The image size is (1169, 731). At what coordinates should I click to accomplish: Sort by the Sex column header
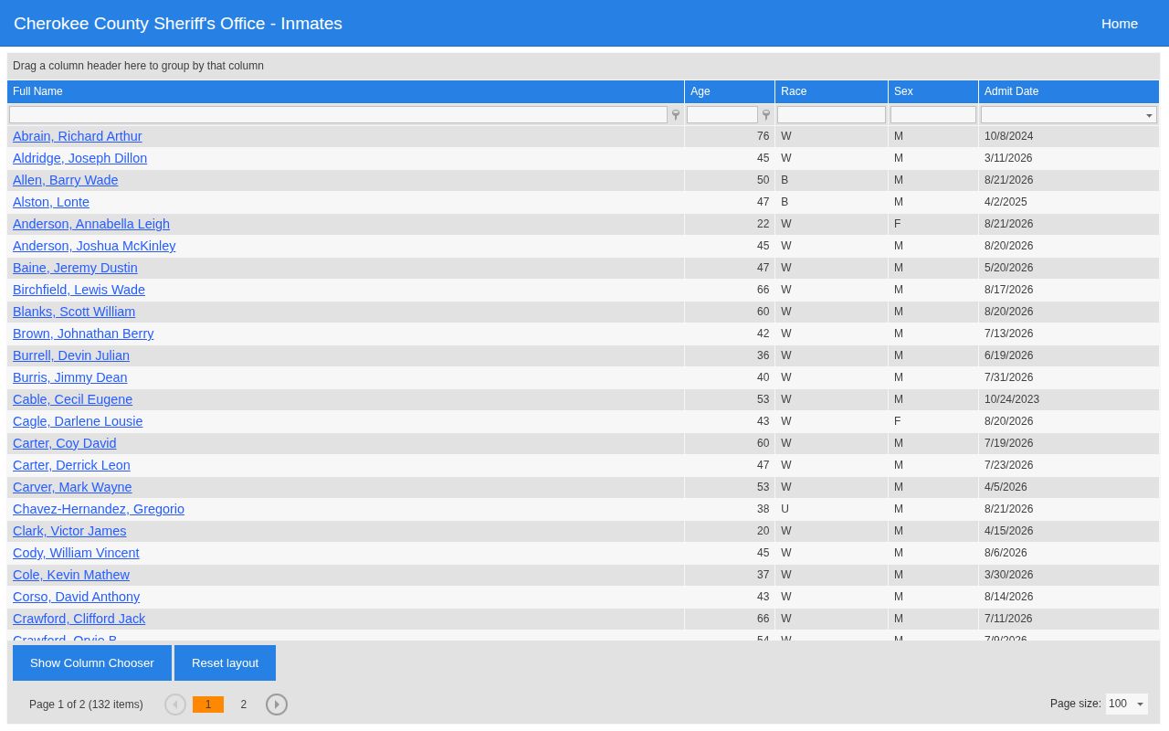point(933,91)
